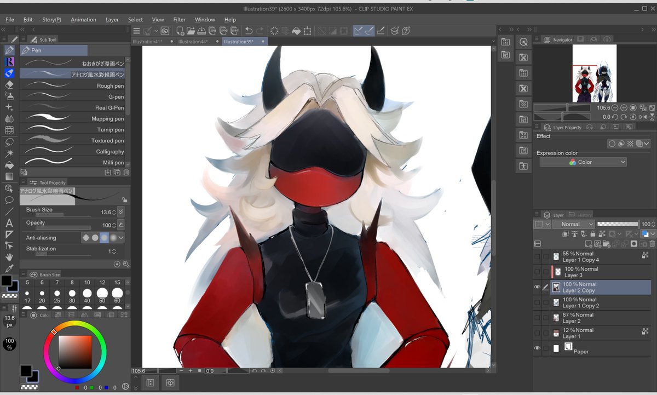Select the Eraser tool in the toolbar

coord(9,84)
